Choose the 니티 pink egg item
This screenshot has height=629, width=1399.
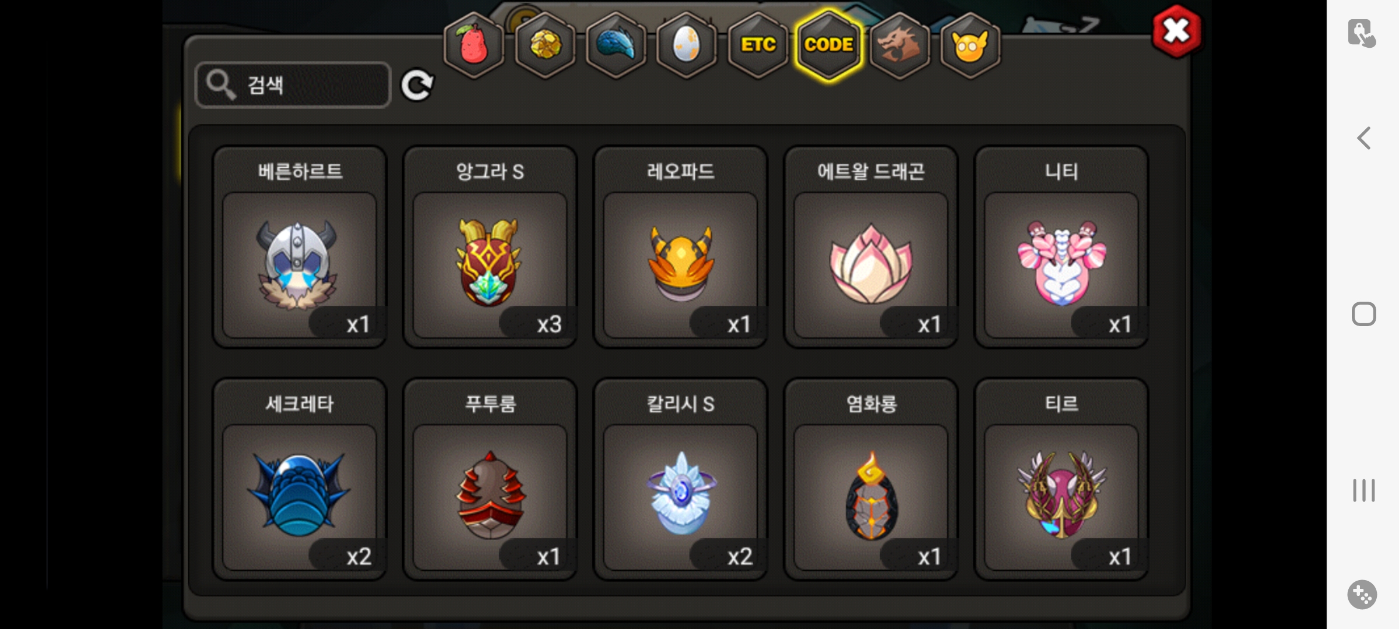(x=1061, y=247)
